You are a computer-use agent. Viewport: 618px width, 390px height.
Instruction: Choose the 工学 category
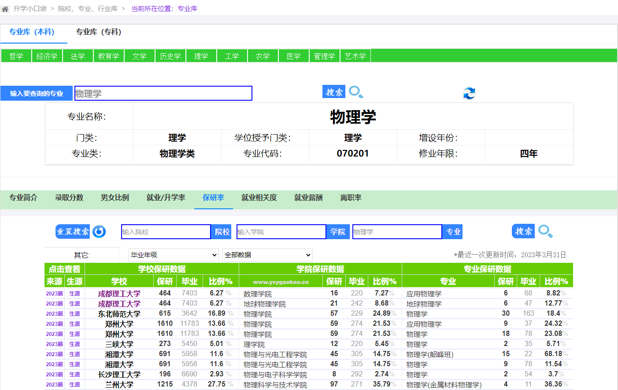232,56
